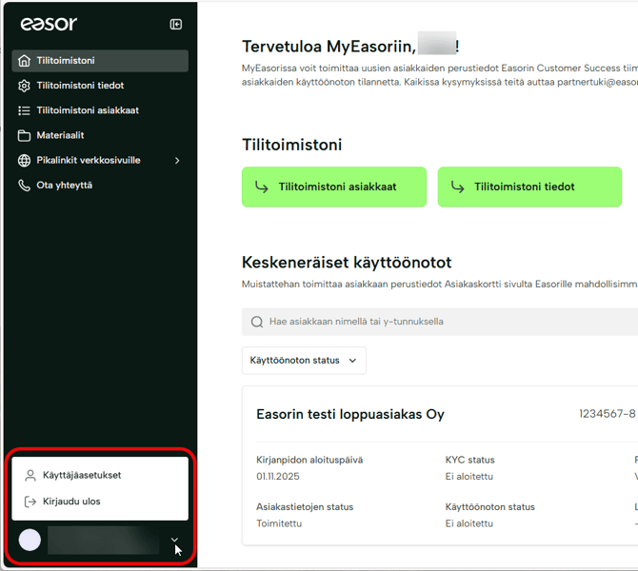The width and height of the screenshot is (638, 571).
Task: Expand the Pikalinkit verkkosivuille chevron
Action: (x=177, y=161)
